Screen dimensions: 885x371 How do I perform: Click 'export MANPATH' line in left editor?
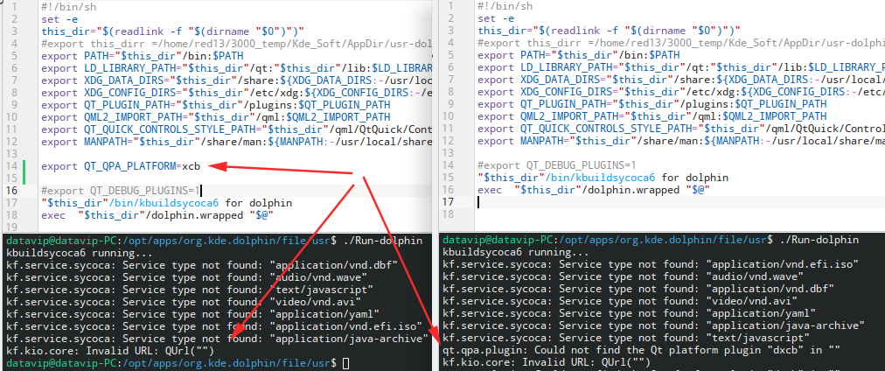pos(236,142)
